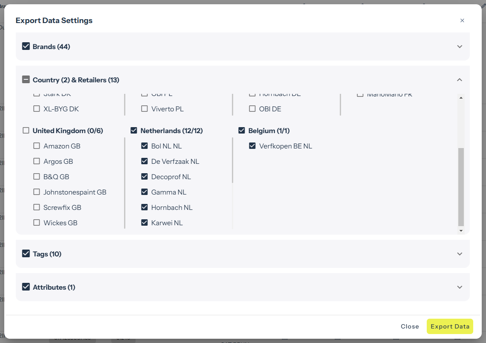Click the Export Data button
This screenshot has width=486, height=343.
450,326
